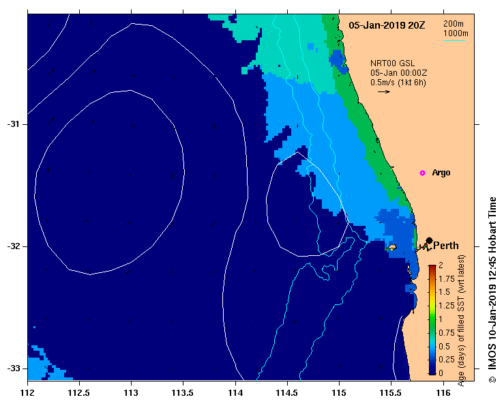Click the 113 longitude axis label

coord(131,393)
